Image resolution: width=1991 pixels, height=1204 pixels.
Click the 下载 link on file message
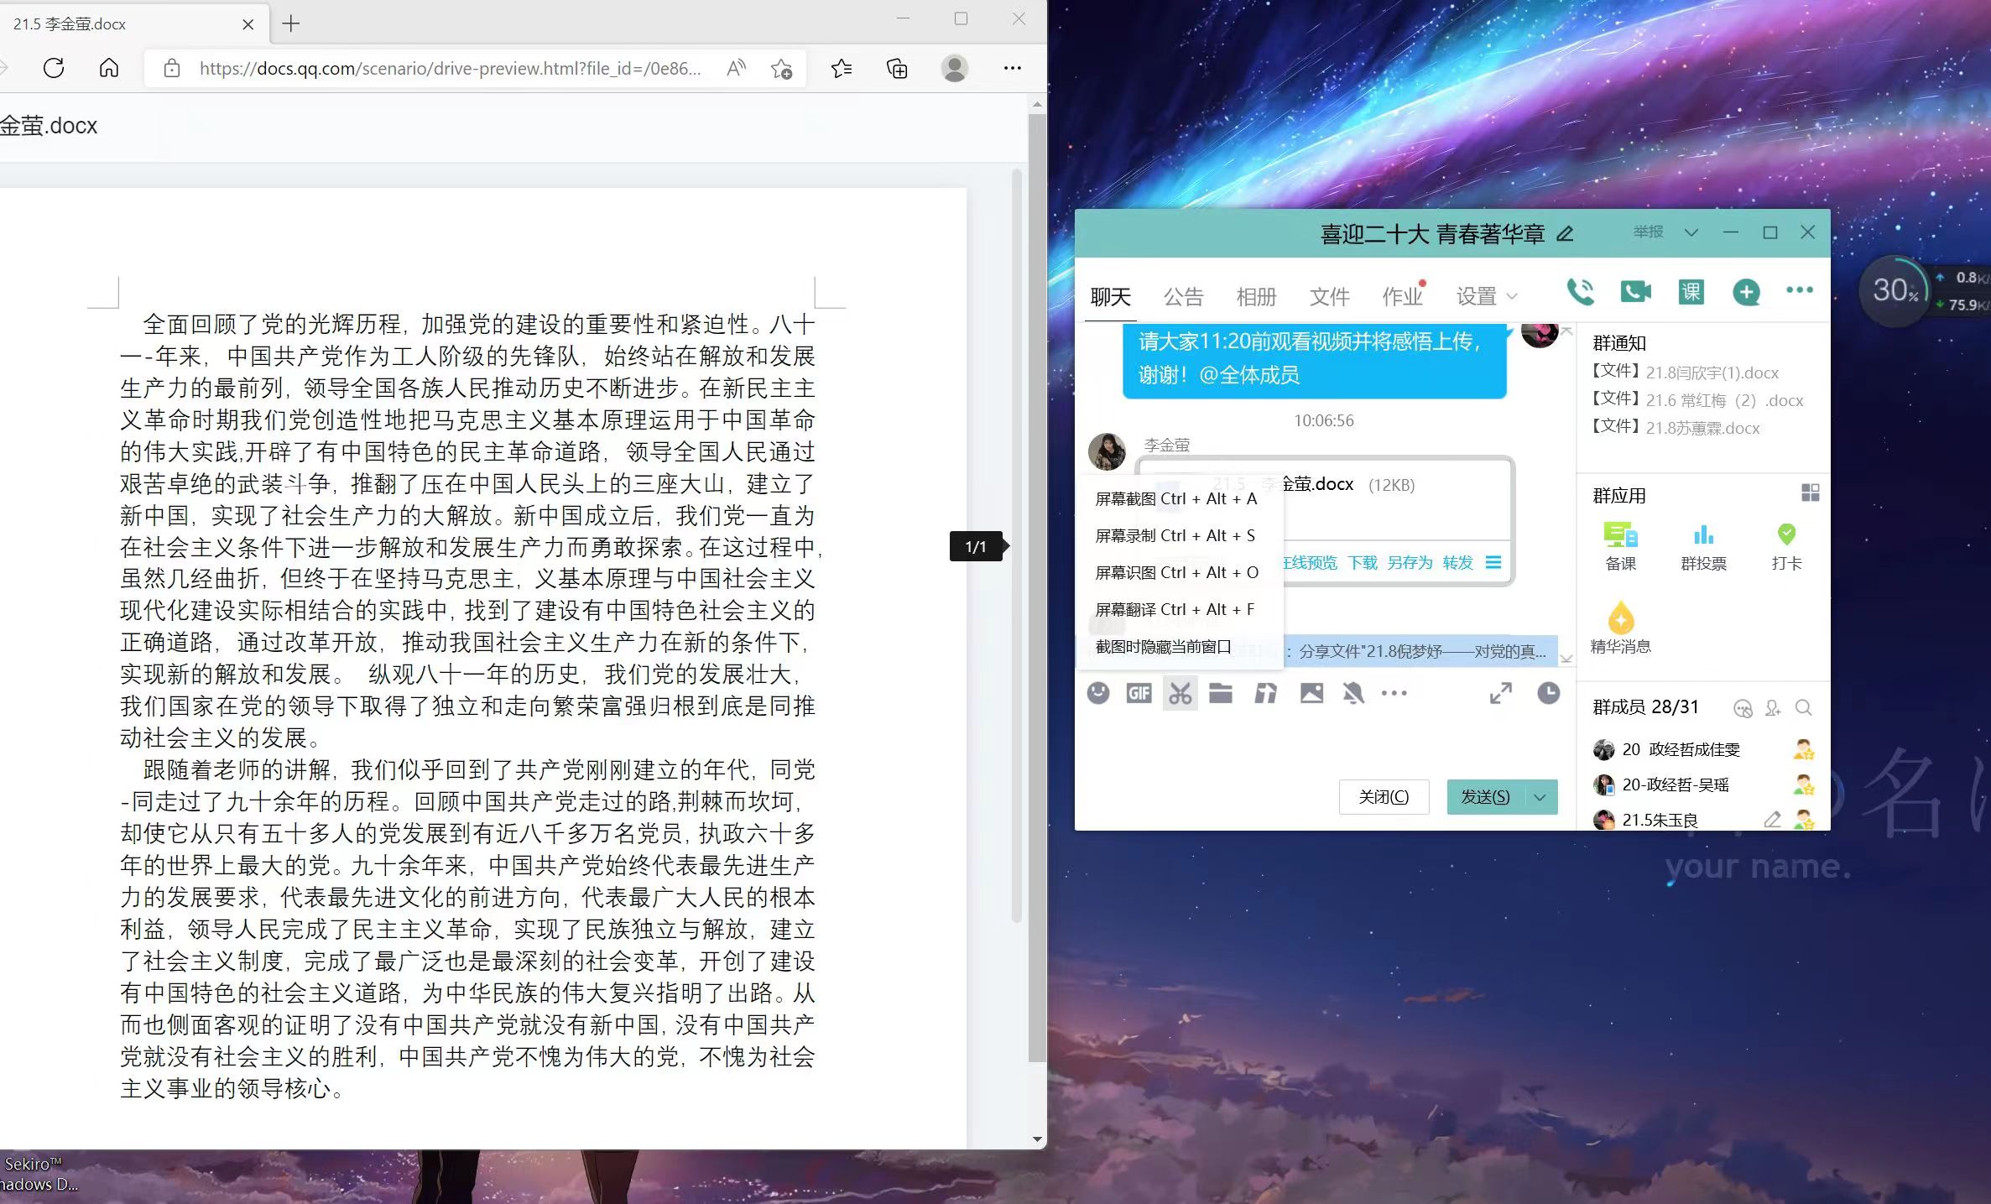tap(1362, 562)
